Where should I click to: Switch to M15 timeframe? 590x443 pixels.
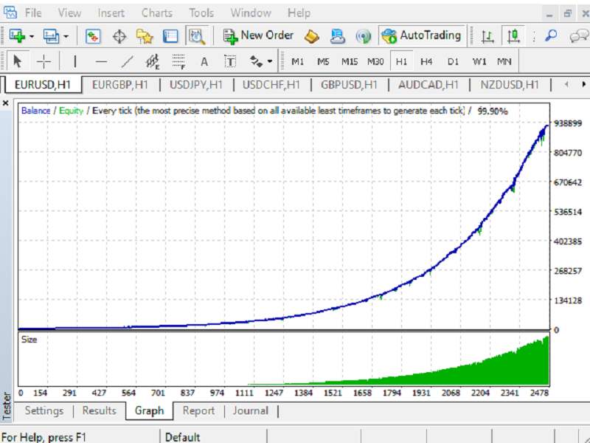point(349,61)
